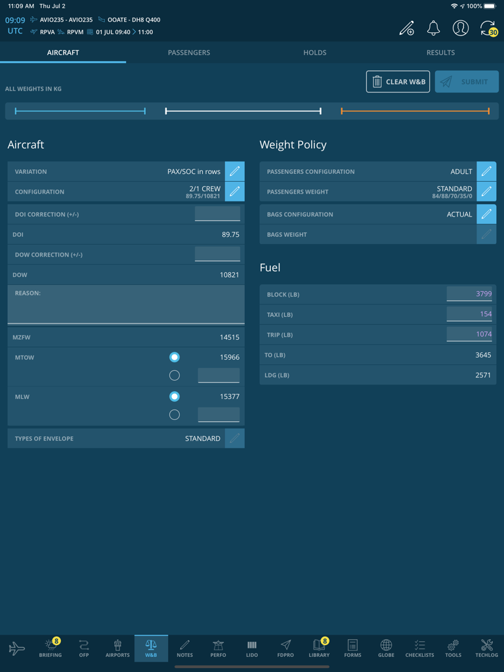Open the TOOLS module
This screenshot has height=672, width=504.
point(453,648)
